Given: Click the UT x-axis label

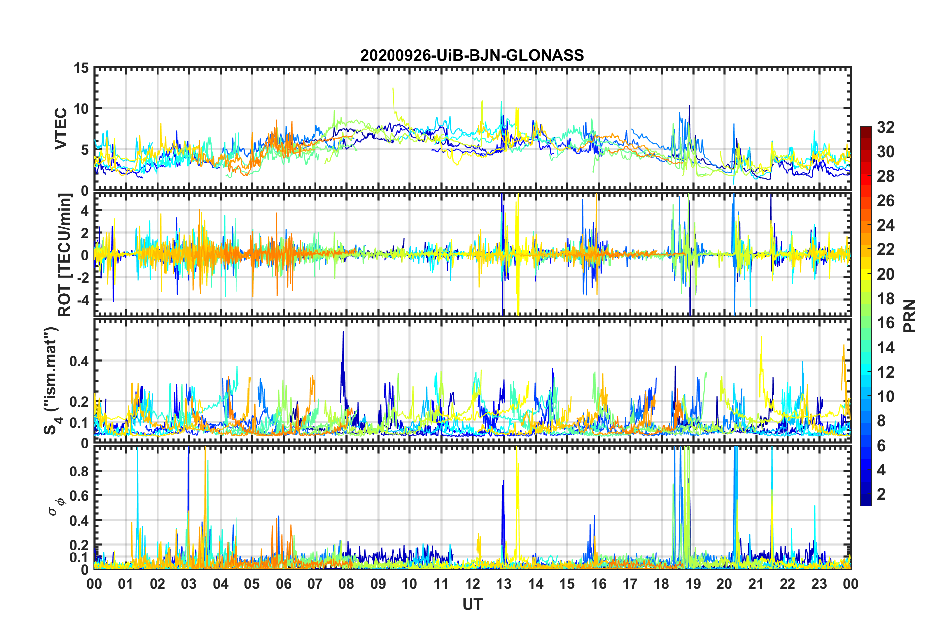Looking at the screenshot, I should coord(472,604).
